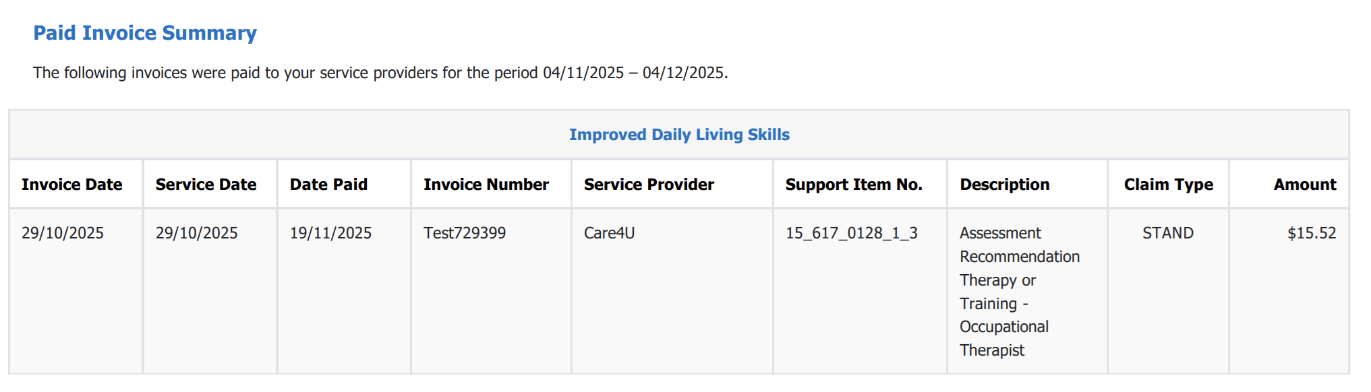Click the Occupational Therapist description text
Image resolution: width=1371 pixels, height=392 pixels.
point(1004,338)
